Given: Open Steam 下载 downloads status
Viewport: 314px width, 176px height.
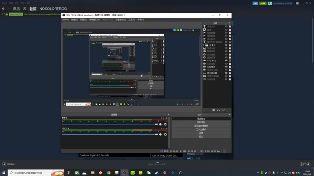Looking at the screenshot, I should pos(157,163).
